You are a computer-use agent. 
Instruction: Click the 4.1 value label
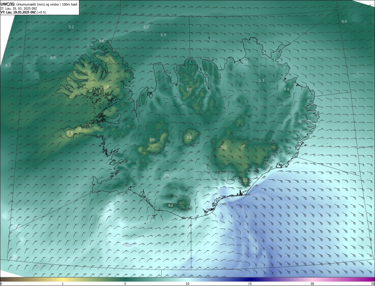[170, 205]
